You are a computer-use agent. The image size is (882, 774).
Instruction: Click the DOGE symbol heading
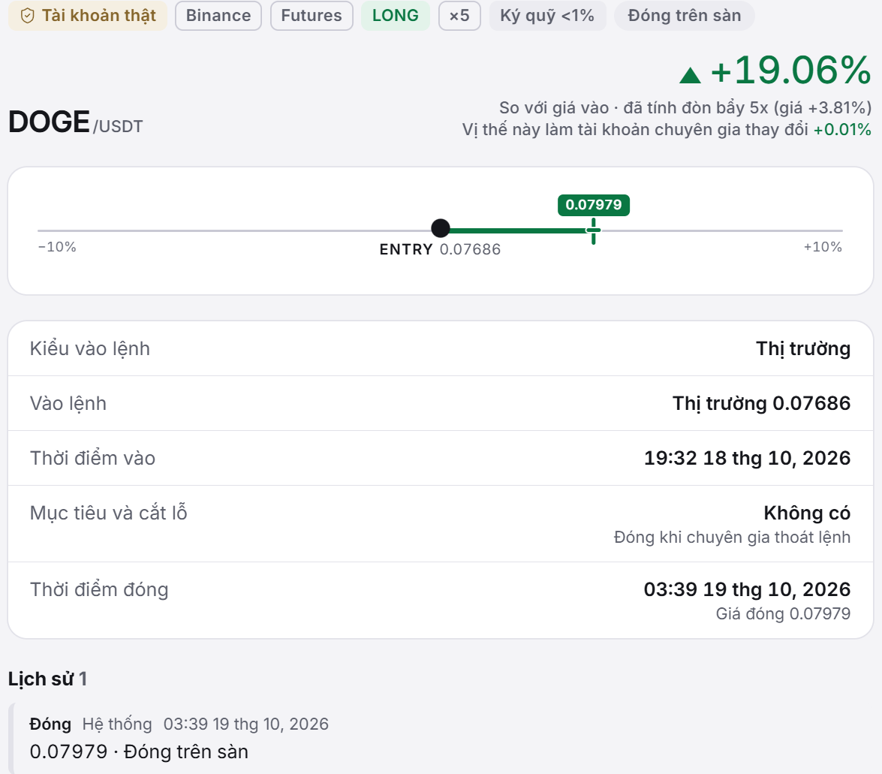49,122
